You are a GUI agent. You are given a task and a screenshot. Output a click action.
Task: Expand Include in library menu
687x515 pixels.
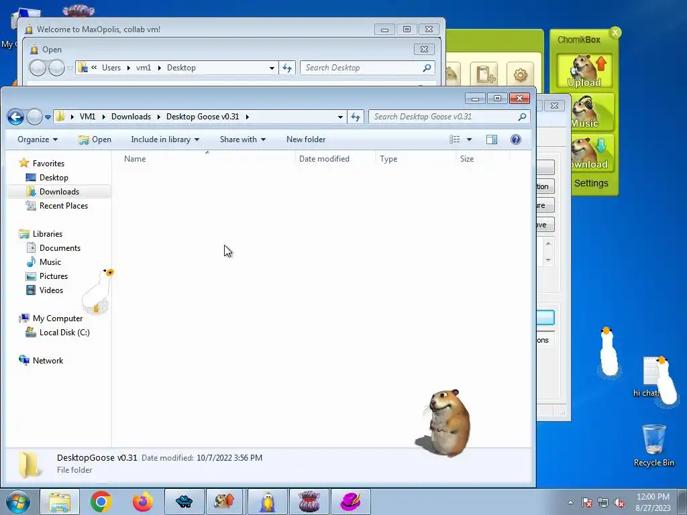tap(165, 139)
